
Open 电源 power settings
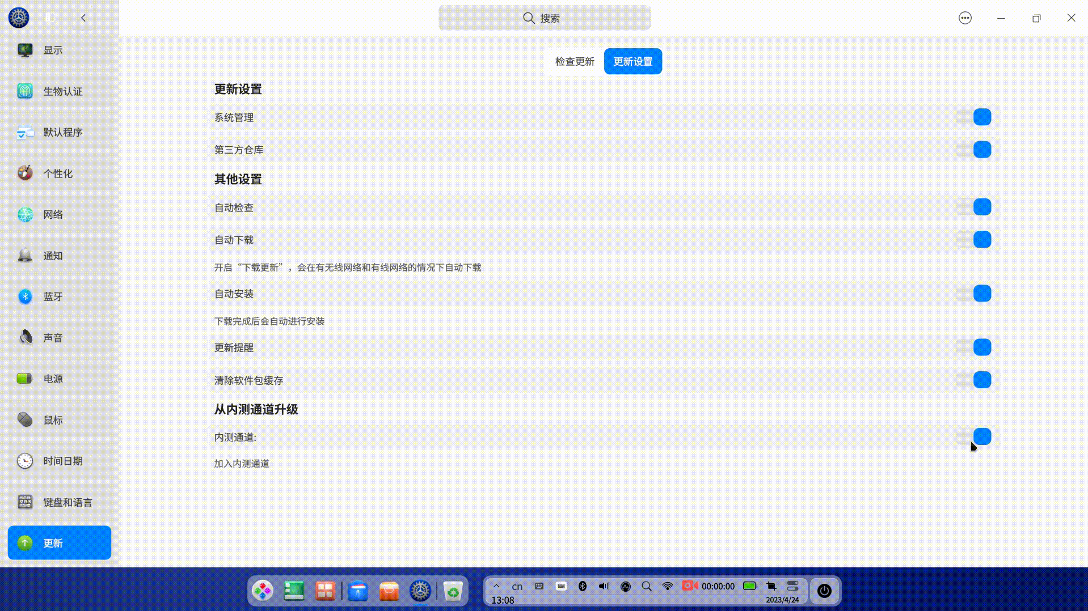click(59, 379)
